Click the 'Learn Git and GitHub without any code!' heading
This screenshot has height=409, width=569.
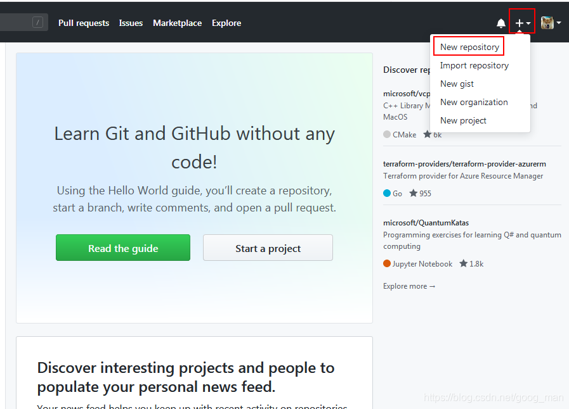coord(195,148)
